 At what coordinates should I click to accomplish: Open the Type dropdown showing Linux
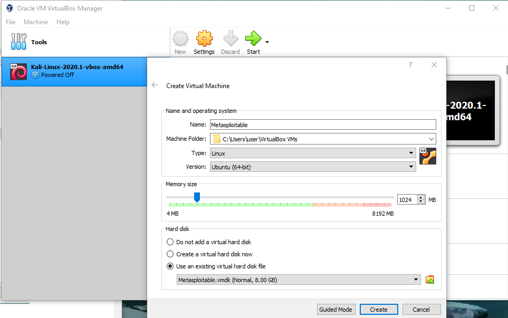pos(313,153)
